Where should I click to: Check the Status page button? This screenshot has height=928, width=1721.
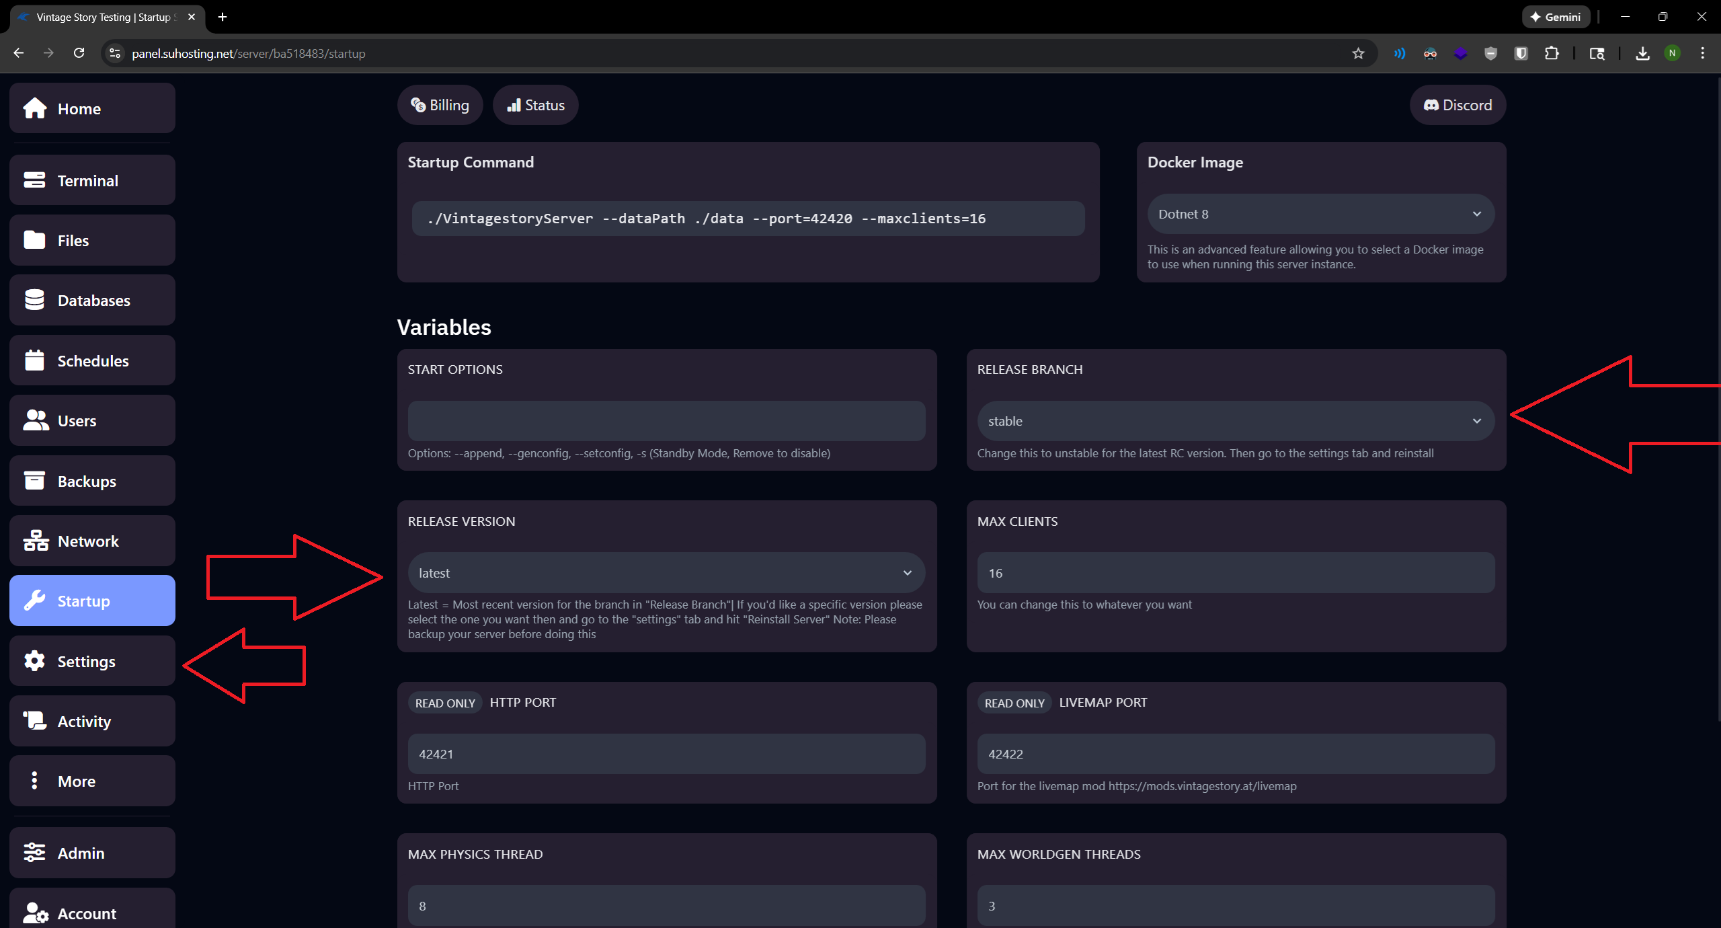point(536,105)
